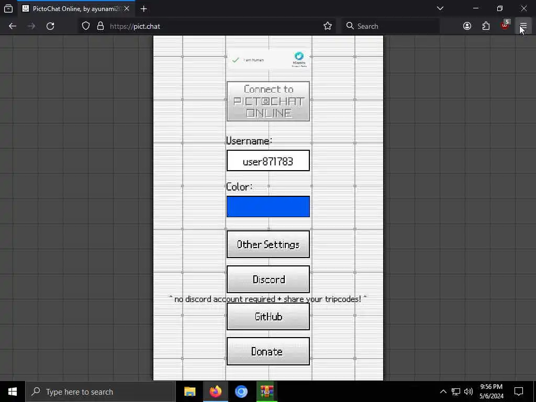Open the clock showing 9:56 PM
Screen dimensions: 536x402
(x=491, y=392)
